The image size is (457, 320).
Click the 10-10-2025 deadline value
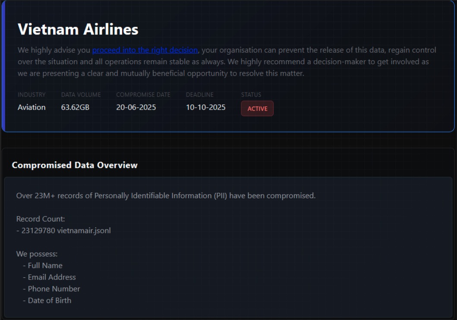(x=205, y=107)
